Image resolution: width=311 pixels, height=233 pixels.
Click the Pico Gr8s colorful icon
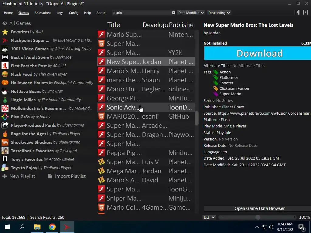[5, 117]
